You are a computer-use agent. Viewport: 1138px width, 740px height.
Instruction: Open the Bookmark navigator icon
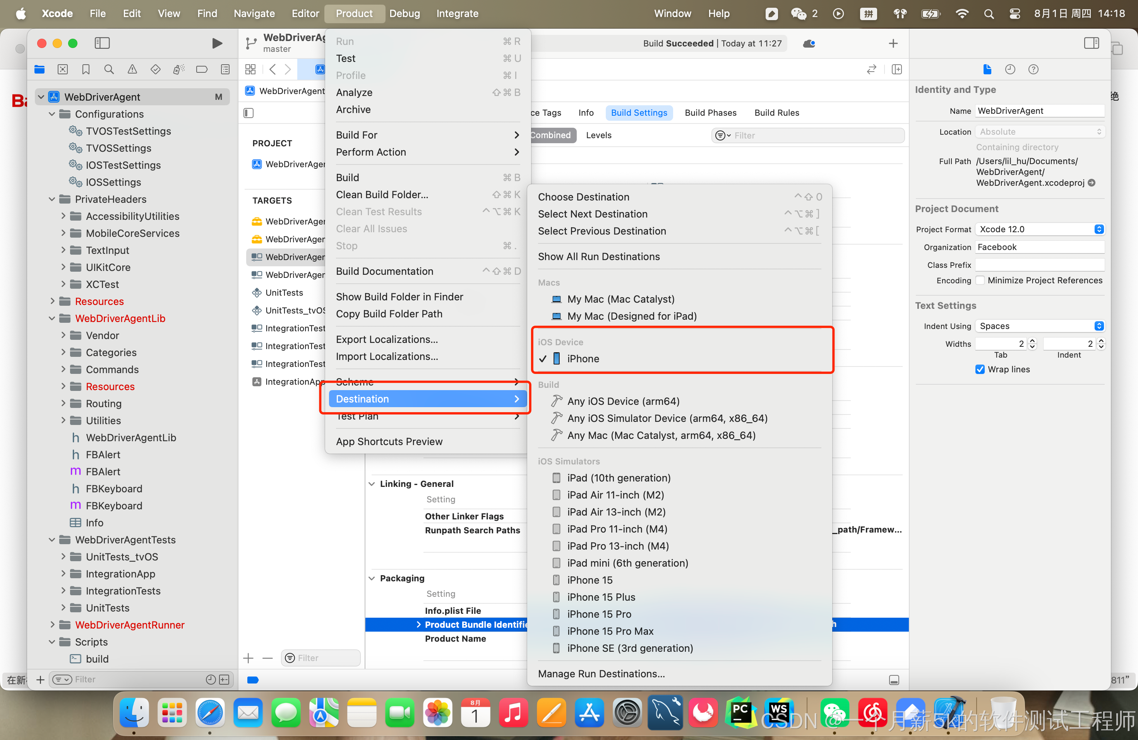coord(86,69)
